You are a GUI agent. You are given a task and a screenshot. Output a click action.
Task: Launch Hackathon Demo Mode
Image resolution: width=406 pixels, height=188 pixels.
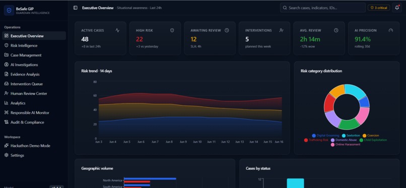(x=34, y=146)
